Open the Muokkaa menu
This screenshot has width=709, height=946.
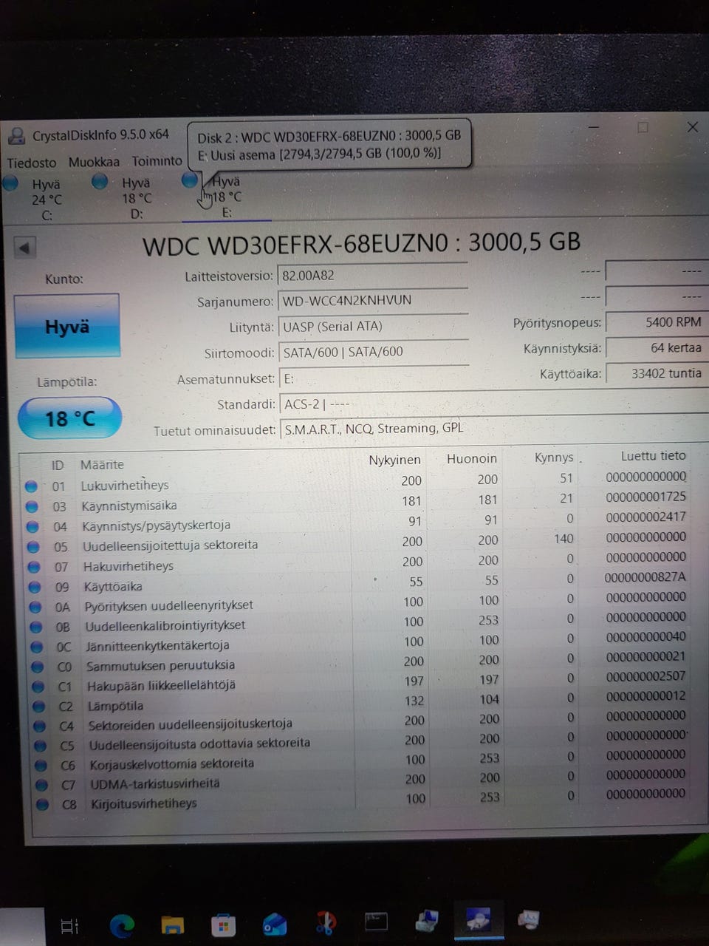[94, 162]
